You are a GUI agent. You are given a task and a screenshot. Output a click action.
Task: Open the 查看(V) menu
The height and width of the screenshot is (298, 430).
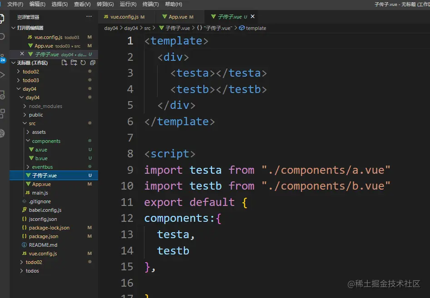(82, 4)
